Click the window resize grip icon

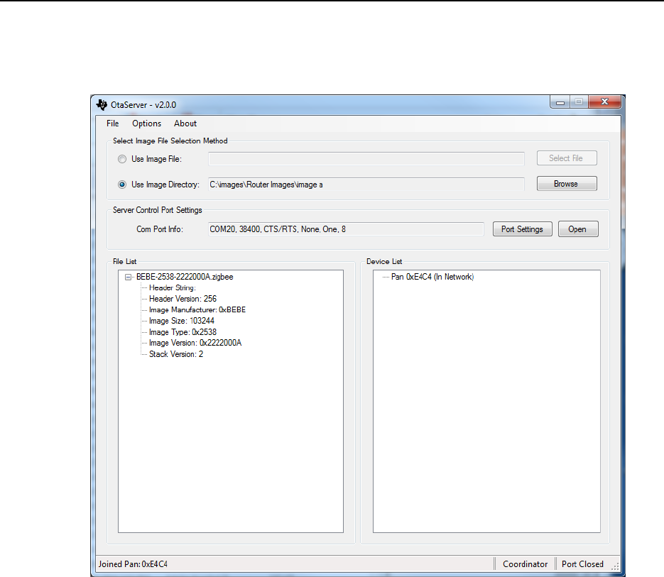point(615,566)
